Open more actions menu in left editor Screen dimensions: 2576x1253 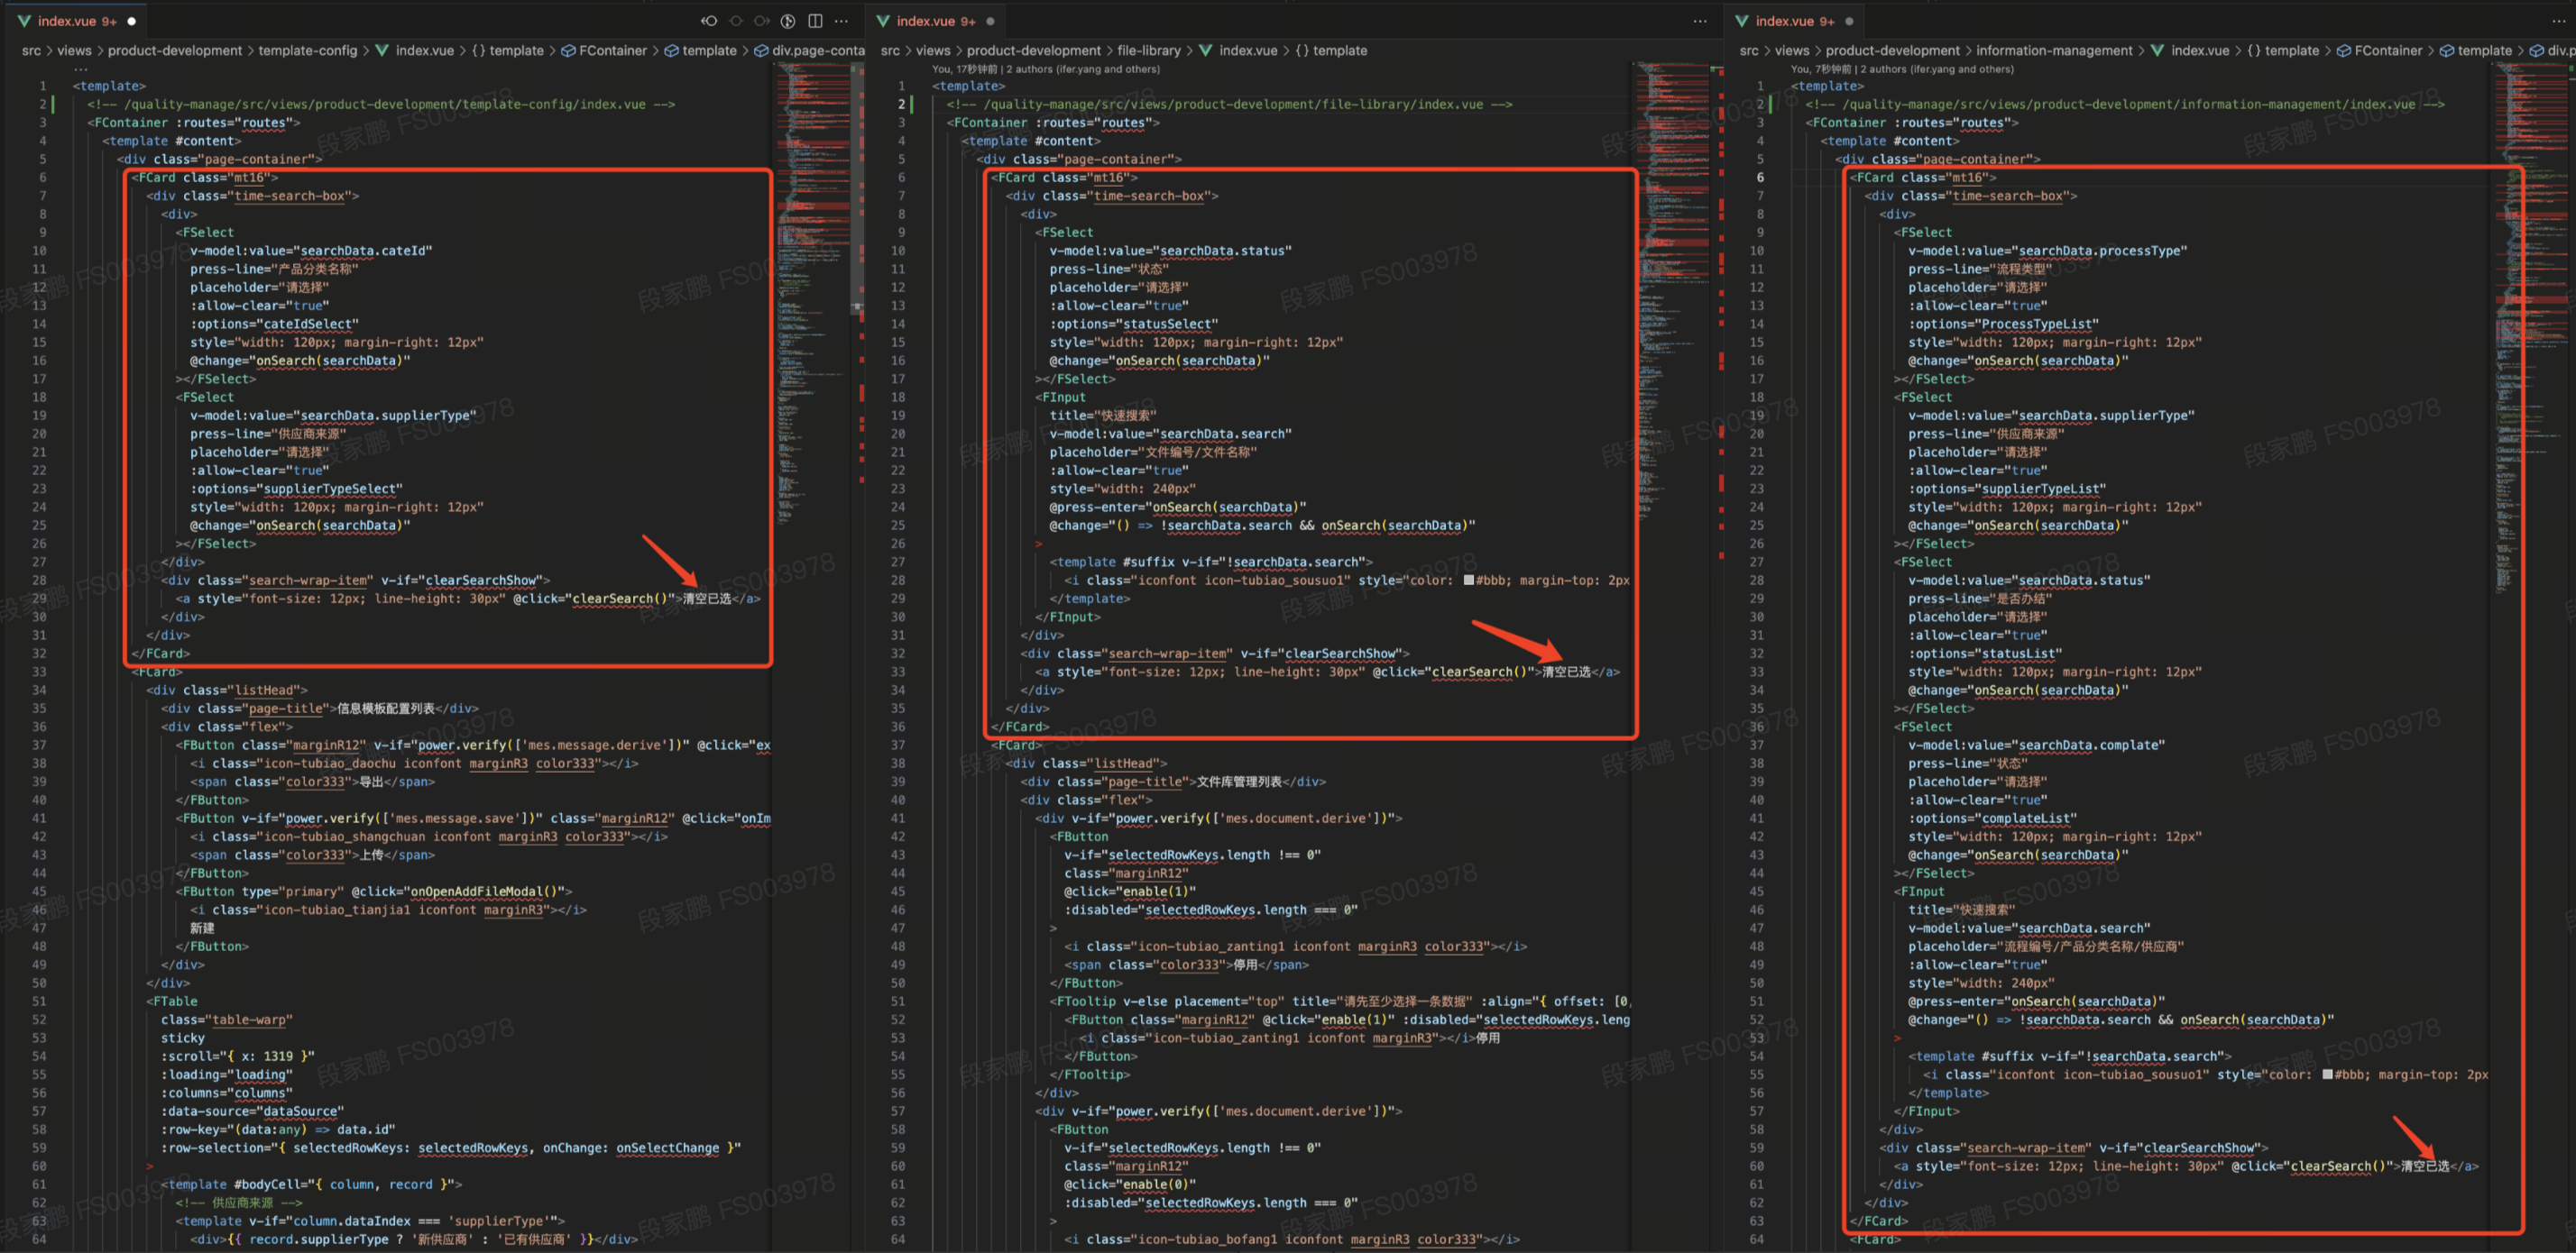click(x=841, y=21)
